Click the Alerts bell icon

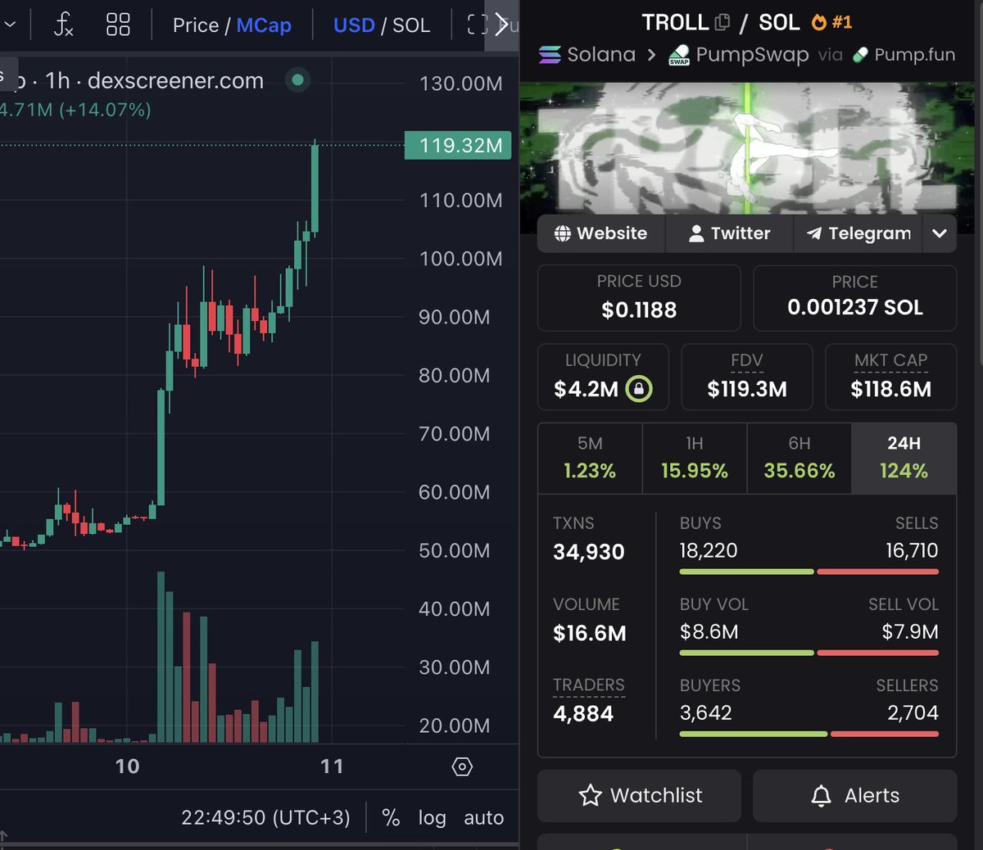[821, 795]
